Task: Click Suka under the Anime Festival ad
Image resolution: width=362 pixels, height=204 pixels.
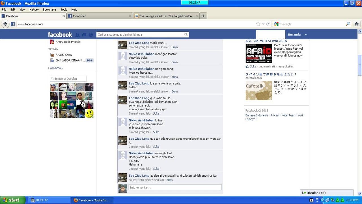Action: [253, 67]
